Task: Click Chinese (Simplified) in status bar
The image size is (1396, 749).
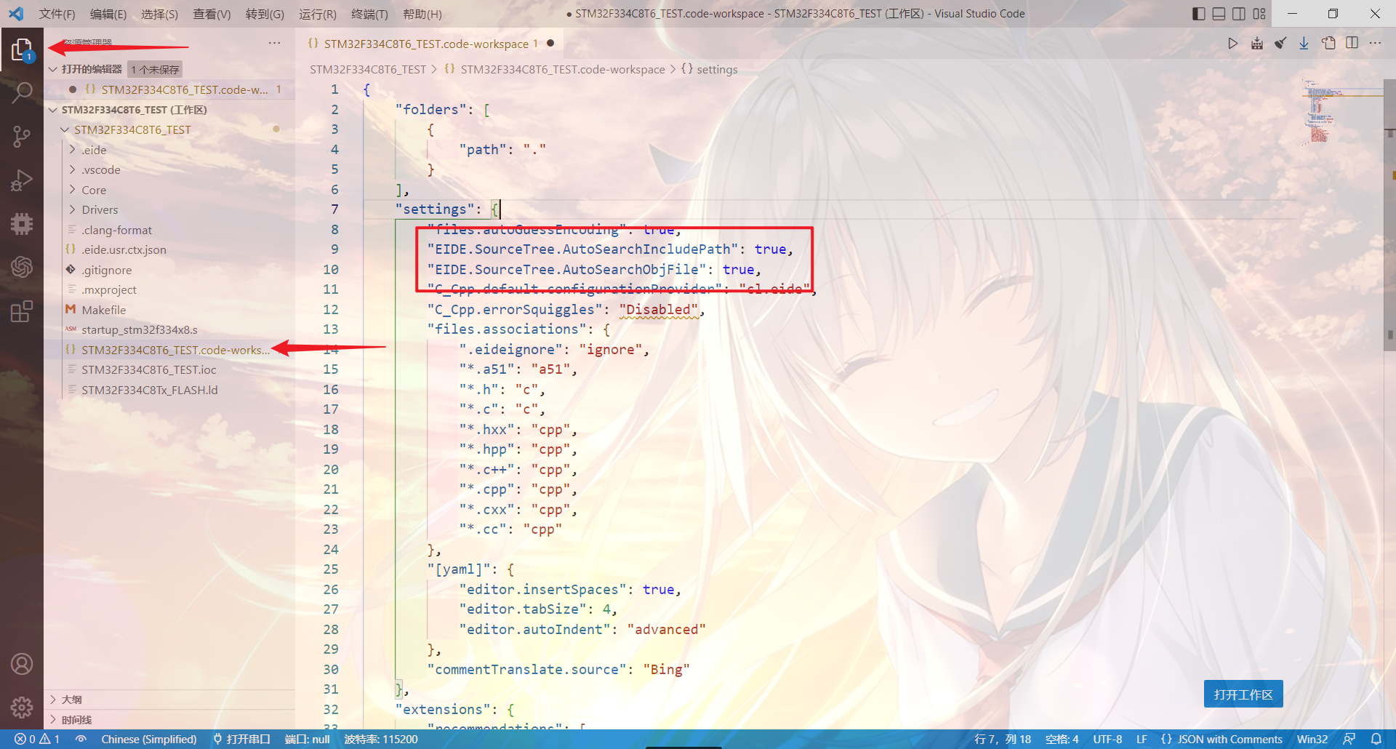Action: (149, 739)
